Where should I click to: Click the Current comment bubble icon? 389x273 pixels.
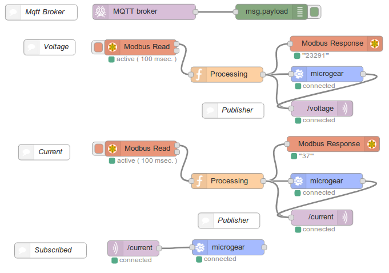26,152
